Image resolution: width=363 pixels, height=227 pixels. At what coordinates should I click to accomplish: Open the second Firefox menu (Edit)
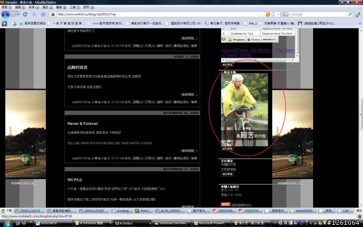20,7
